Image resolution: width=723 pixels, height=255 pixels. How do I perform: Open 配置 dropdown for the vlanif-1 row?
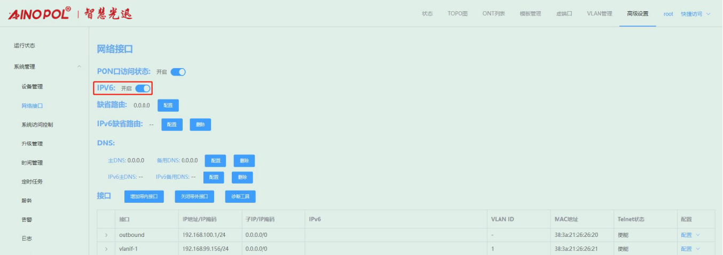coord(689,249)
